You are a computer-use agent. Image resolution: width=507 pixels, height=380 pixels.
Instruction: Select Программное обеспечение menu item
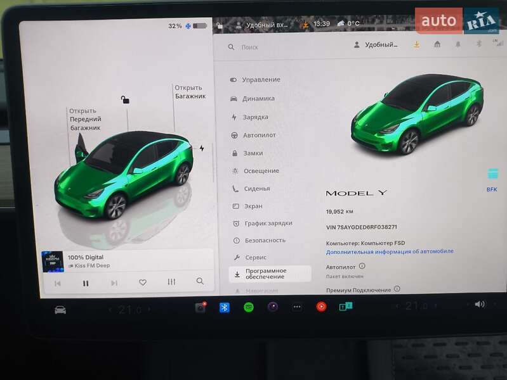coord(270,274)
